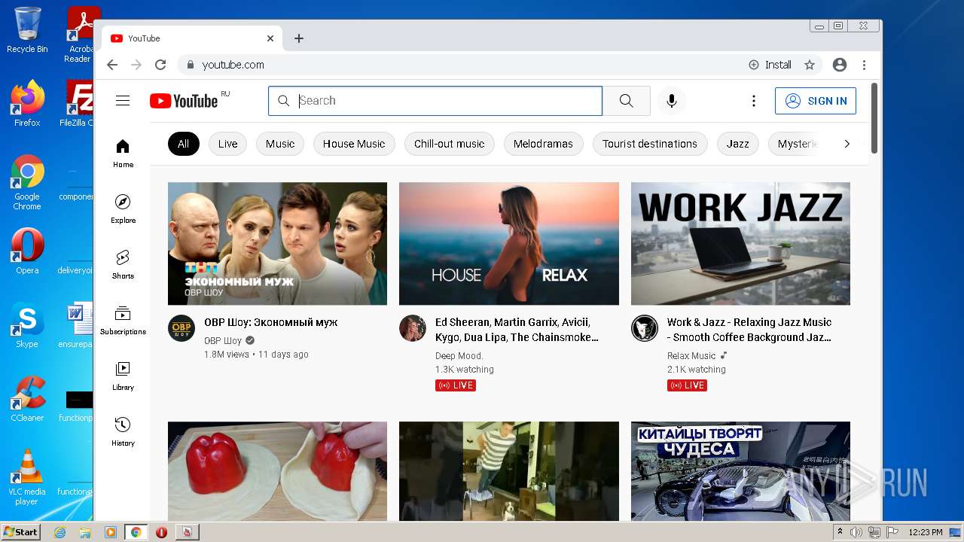964x542 pixels.
Task: Go to the YouTube logo homepage
Action: click(184, 101)
